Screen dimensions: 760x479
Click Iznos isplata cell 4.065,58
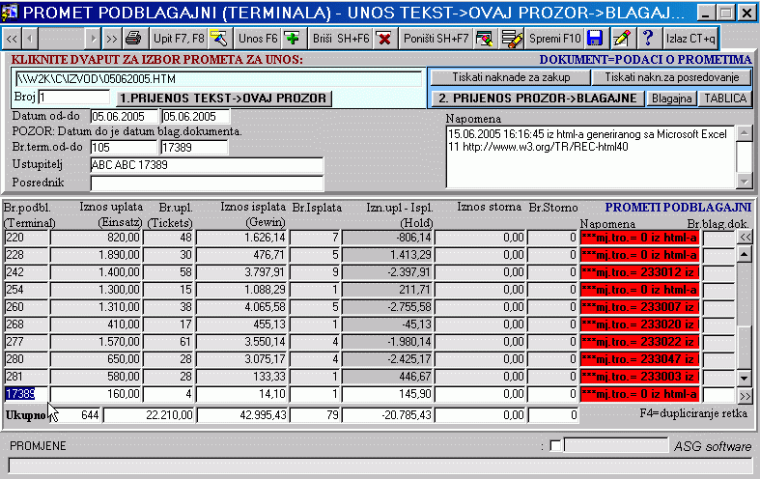[241, 307]
